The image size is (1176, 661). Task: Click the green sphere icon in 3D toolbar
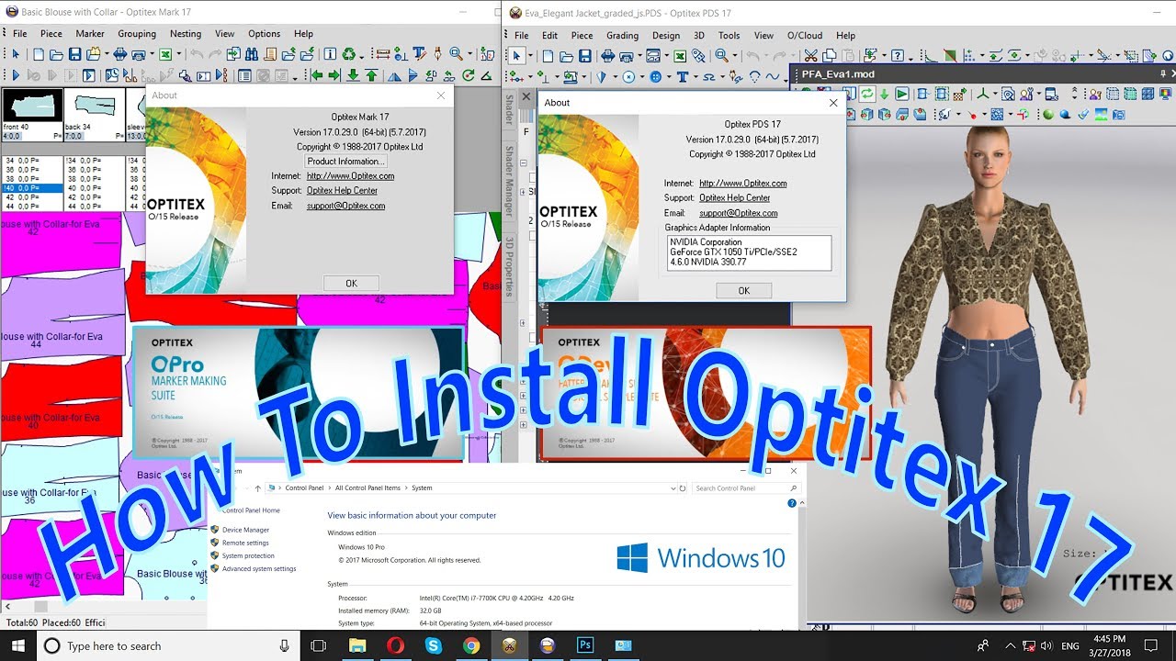[x=1047, y=115]
